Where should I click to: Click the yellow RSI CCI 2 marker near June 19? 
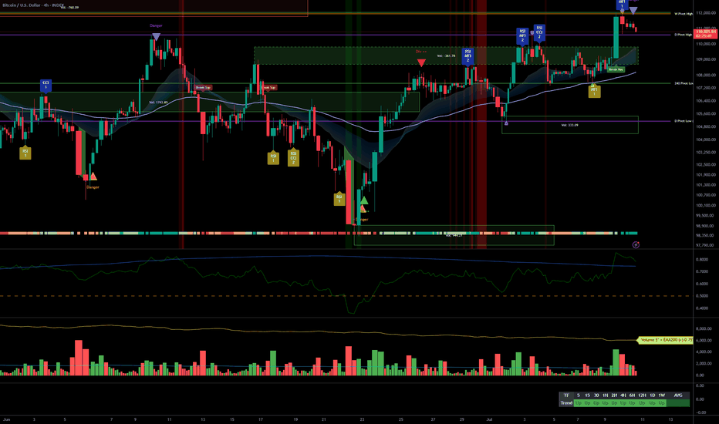pos(293,158)
